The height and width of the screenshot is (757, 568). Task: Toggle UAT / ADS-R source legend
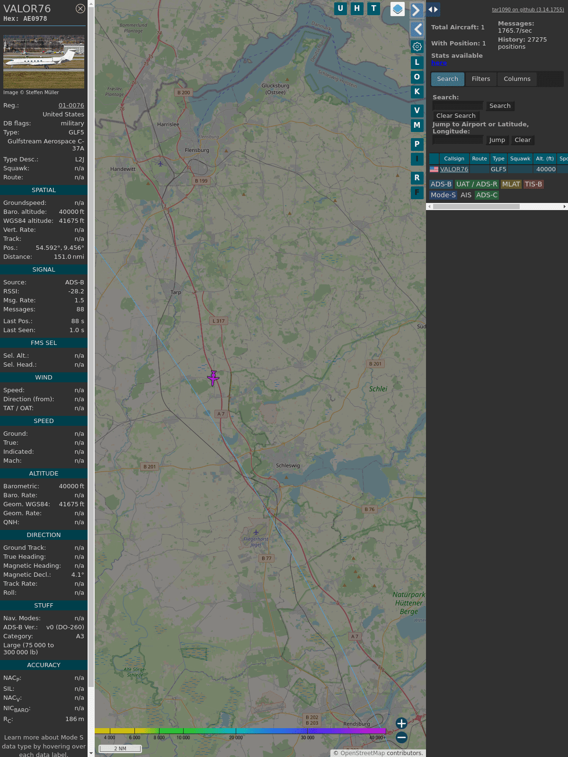click(x=477, y=185)
